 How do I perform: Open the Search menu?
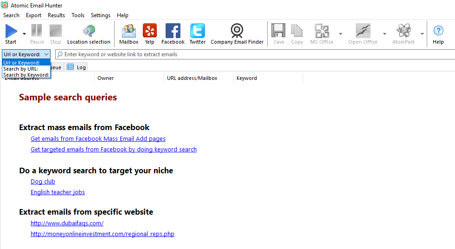pyautogui.click(x=11, y=15)
